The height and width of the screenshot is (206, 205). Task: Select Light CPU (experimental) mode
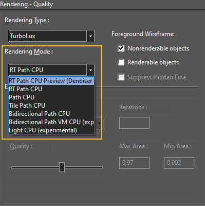coord(51,130)
